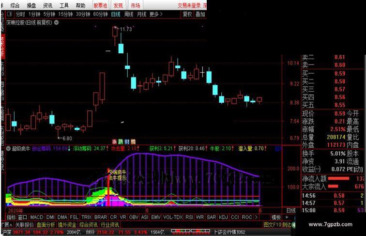The height and width of the screenshot is (236, 366).
Task: Open the 综合资讯 tab
Action: (x=89, y=225)
